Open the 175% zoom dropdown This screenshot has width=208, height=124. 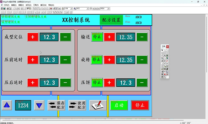72,9
